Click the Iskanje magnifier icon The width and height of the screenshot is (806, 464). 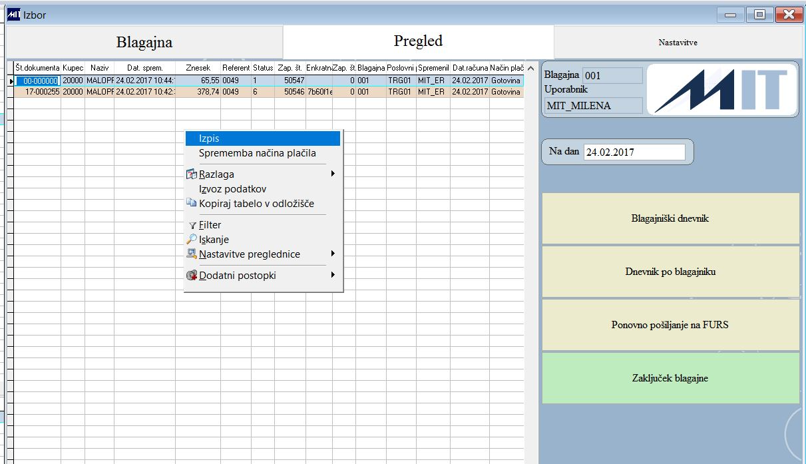tap(192, 240)
